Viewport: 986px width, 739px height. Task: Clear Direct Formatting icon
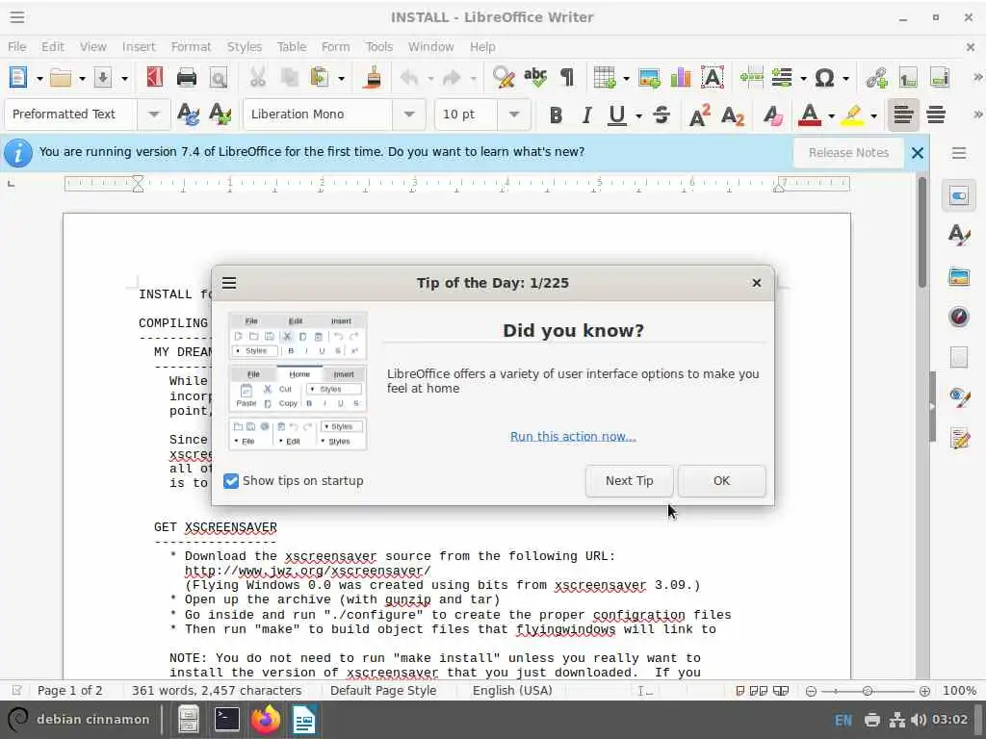[x=773, y=115]
